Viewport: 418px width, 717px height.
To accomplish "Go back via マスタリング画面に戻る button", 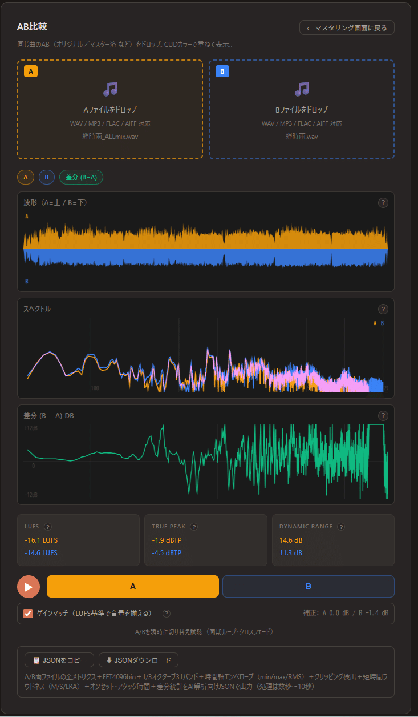I will tap(347, 27).
